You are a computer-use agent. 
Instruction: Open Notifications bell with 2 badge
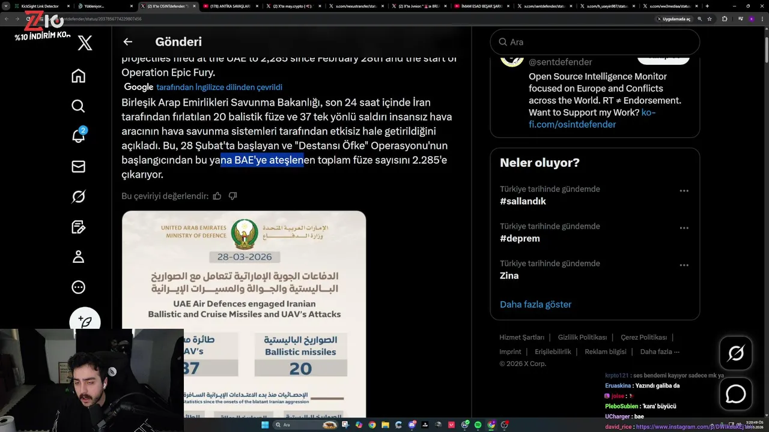pyautogui.click(x=78, y=135)
